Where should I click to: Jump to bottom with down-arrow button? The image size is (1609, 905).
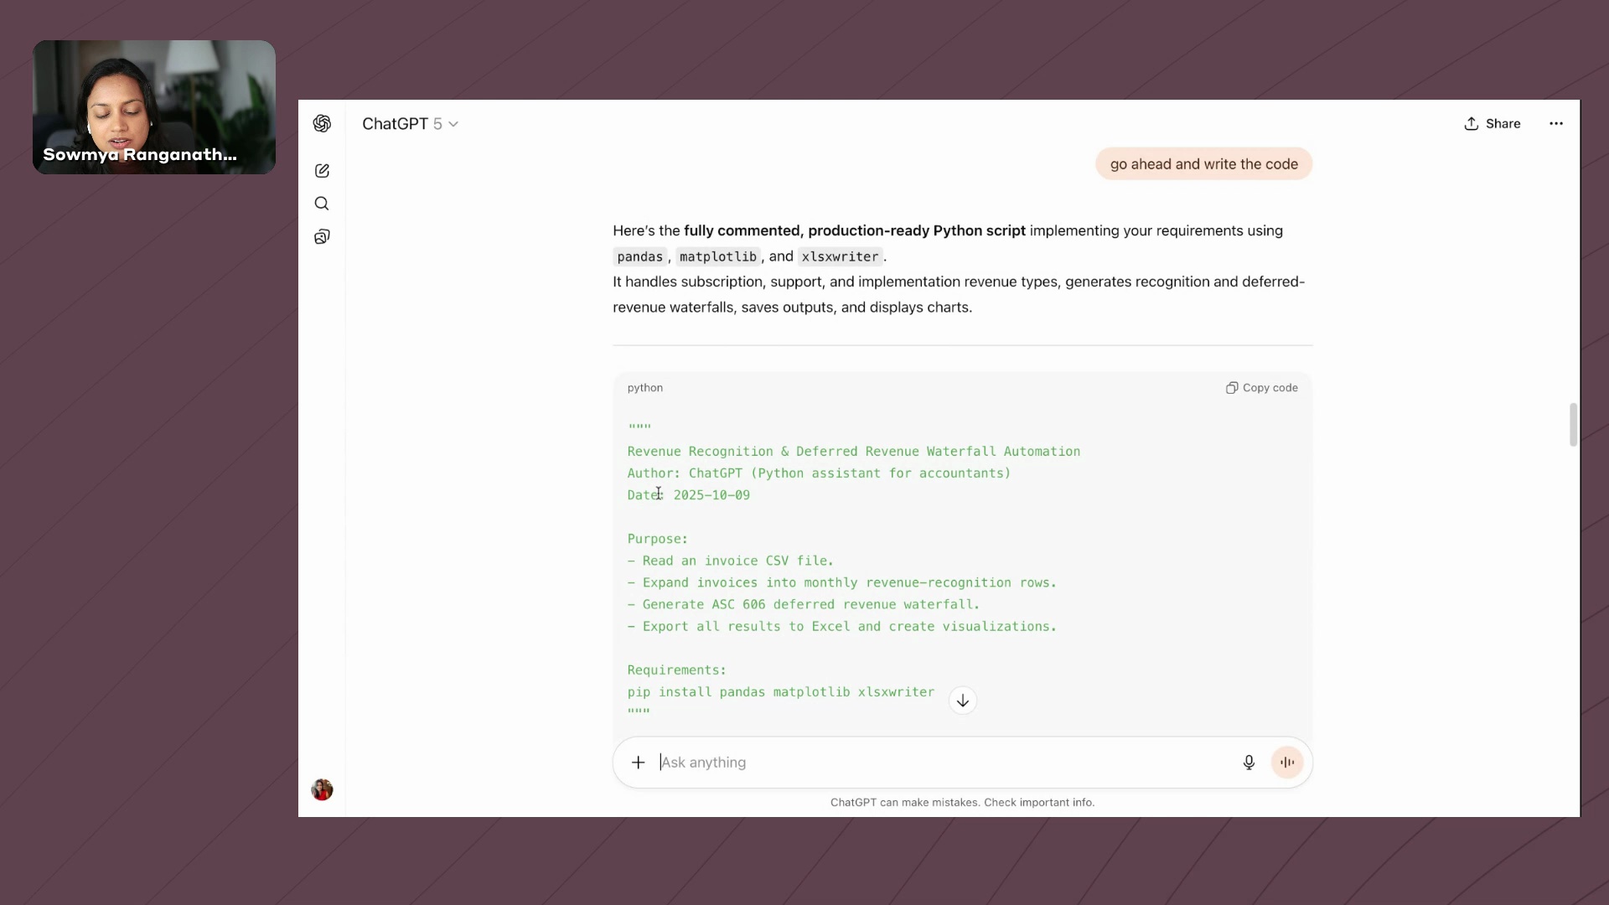(963, 701)
